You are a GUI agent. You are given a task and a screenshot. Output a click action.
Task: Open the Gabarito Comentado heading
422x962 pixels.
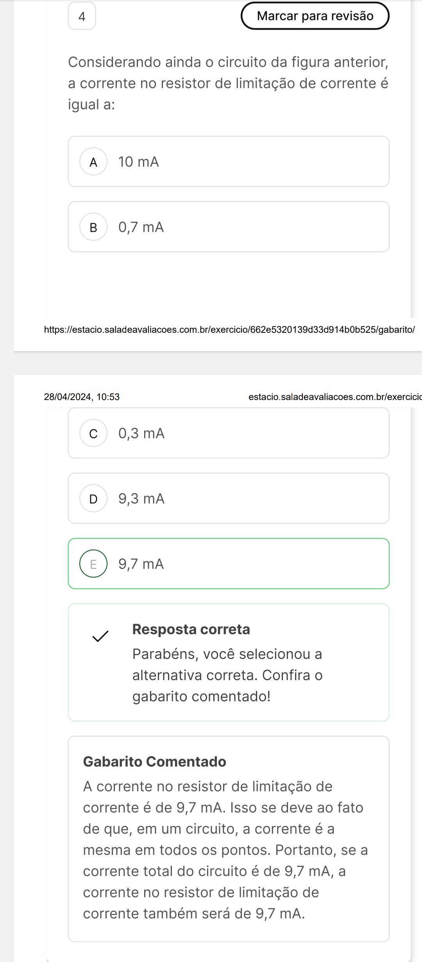(155, 761)
